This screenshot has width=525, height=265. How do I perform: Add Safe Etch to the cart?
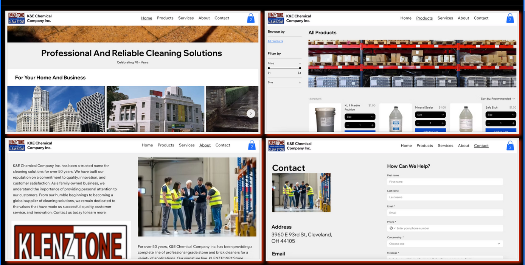[500, 131]
